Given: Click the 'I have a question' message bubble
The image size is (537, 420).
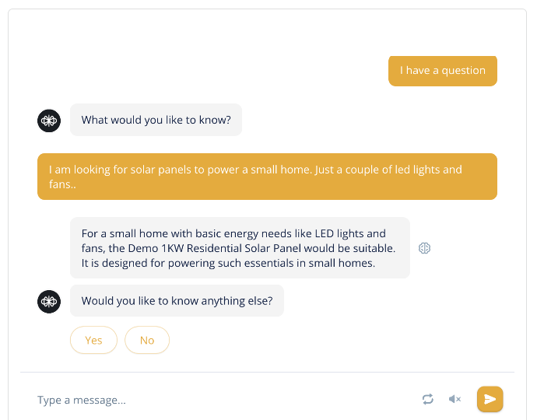Looking at the screenshot, I should pyautogui.click(x=443, y=71).
